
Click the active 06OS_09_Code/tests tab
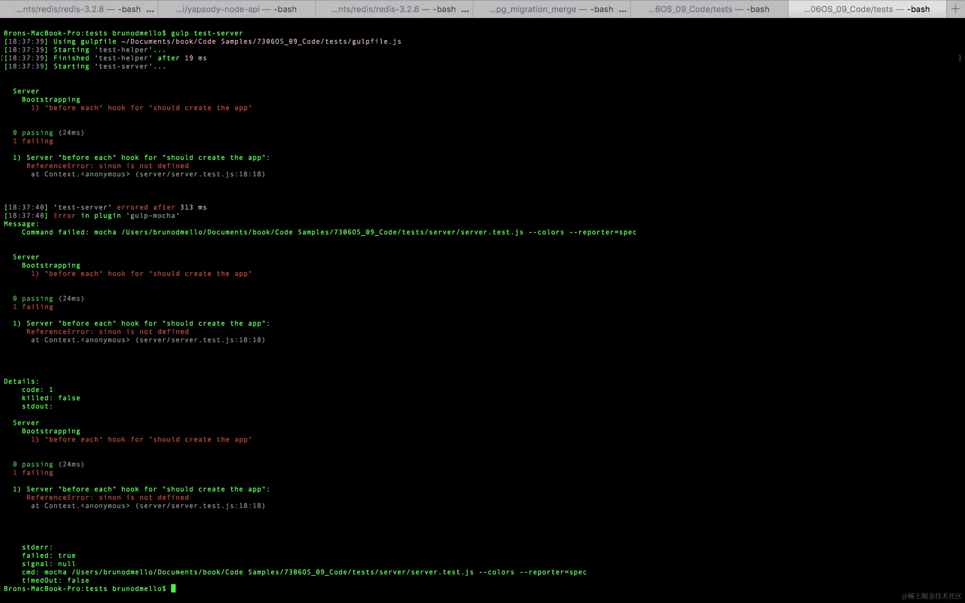[867, 9]
